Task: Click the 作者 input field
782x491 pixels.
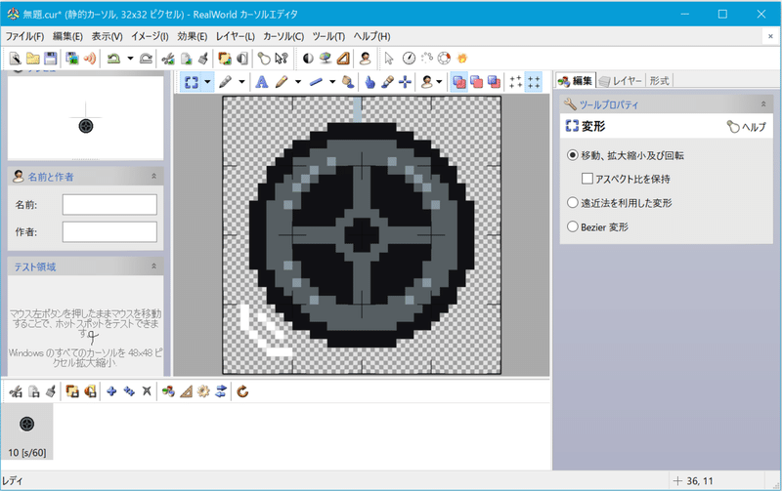Action: click(109, 231)
